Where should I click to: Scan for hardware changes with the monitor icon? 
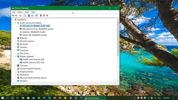[x=36, y=16]
